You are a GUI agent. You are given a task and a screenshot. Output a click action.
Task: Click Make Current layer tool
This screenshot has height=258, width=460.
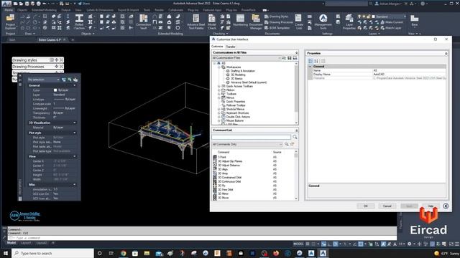(x=392, y=22)
